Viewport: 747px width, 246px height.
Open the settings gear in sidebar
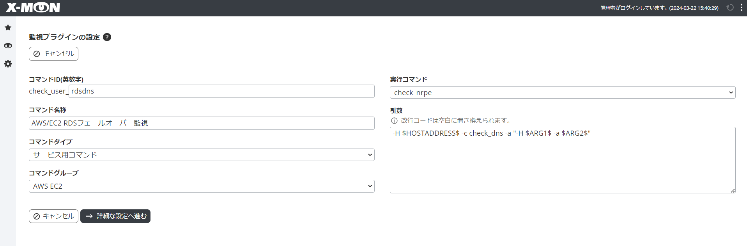click(8, 64)
